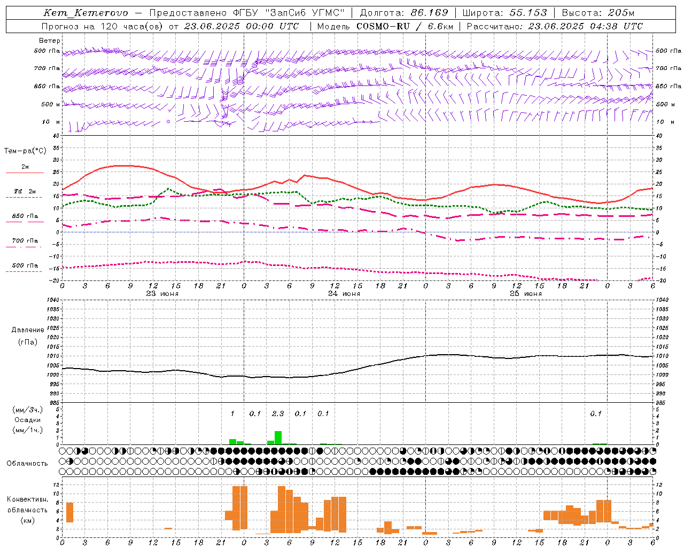Click the Ветер panel label
The width and height of the screenshot is (684, 547).
click(x=50, y=41)
